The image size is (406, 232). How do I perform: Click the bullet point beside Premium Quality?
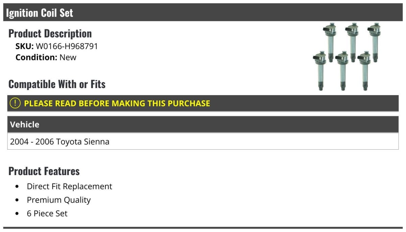tap(17, 200)
